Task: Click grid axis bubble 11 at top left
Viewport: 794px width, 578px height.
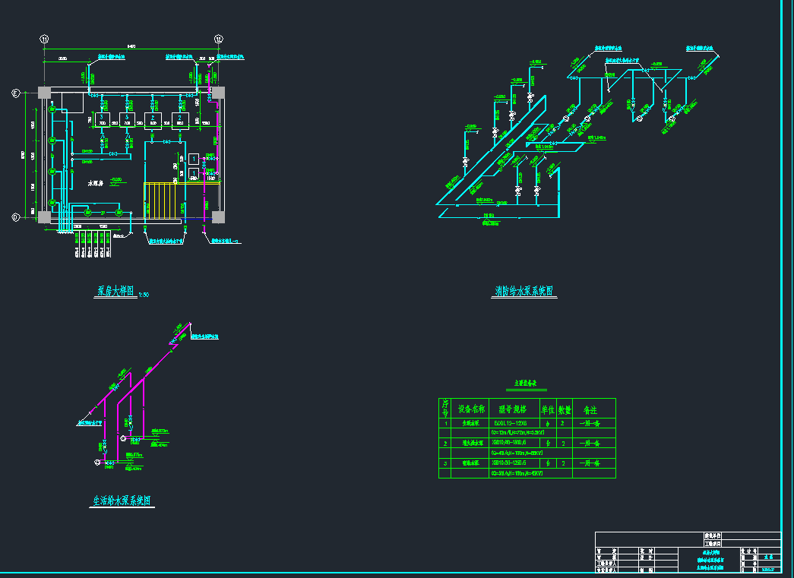Action: pos(44,39)
